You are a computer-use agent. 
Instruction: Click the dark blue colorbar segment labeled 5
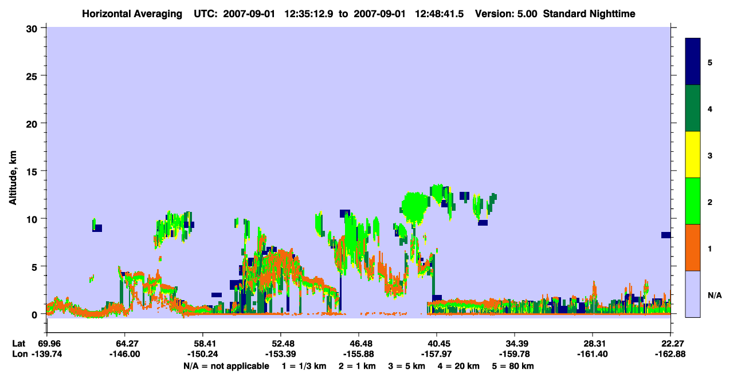click(693, 62)
